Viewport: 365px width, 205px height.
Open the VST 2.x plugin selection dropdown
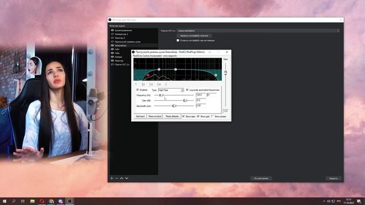point(258,31)
